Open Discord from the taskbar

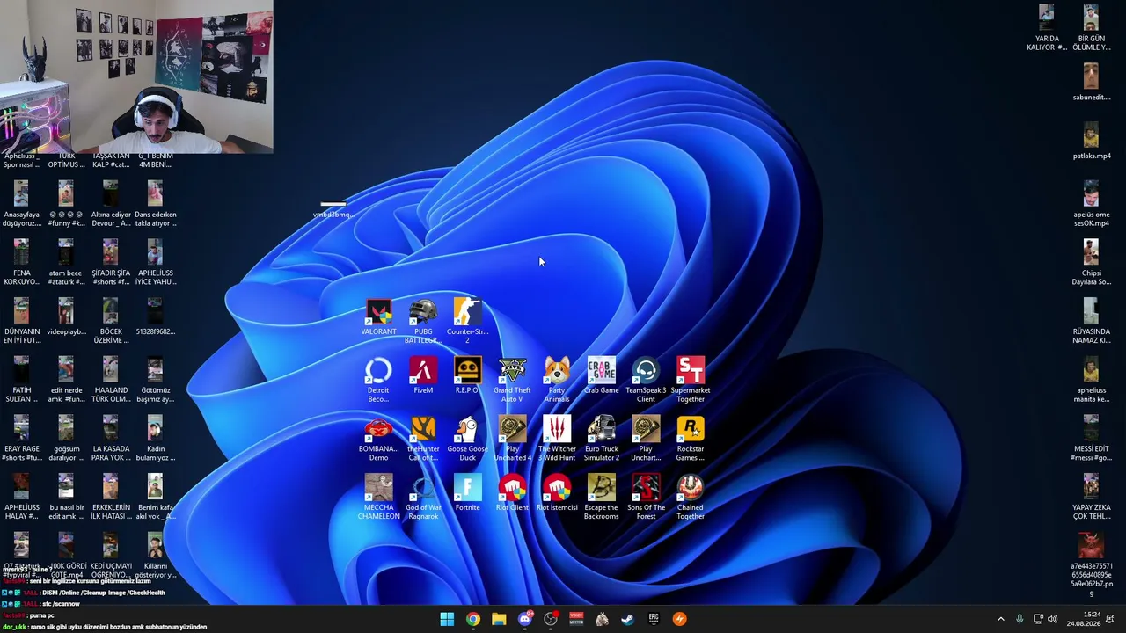(525, 619)
